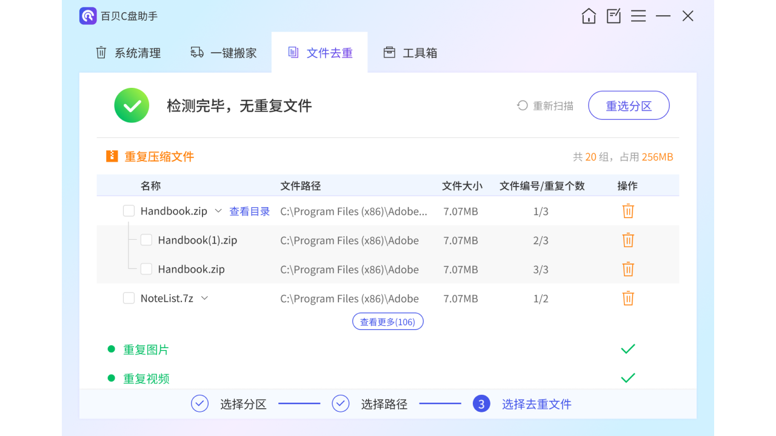Expand the 重复视频 section
The height and width of the screenshot is (436, 776).
[x=146, y=378]
